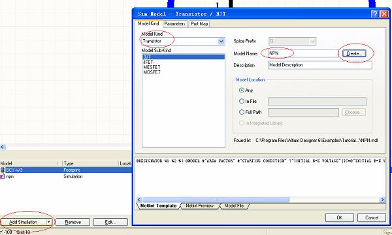Viewport: 392px width, 235px height.
Task: Expand the Add Simulation dropdown arrow
Action: click(49, 222)
